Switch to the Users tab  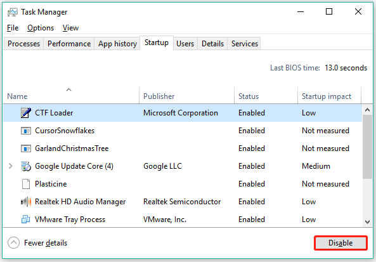[x=185, y=44]
